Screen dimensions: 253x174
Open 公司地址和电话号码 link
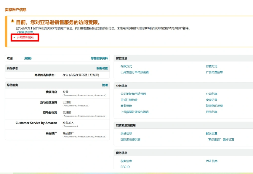coord(133,94)
